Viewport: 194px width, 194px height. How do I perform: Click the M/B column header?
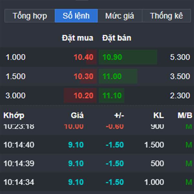(x=185, y=115)
